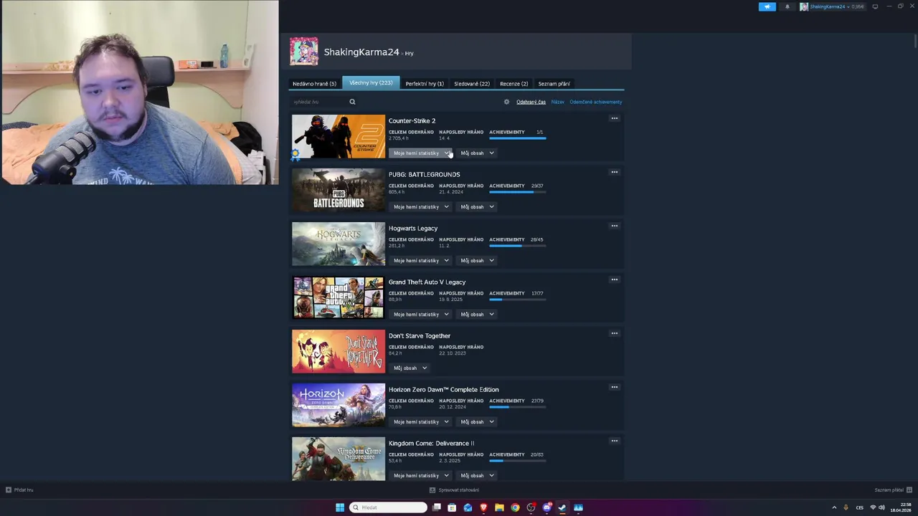The height and width of the screenshot is (516, 918).
Task: Expand Kingdom Come Můj obsah dropdown
Action: coord(477,475)
